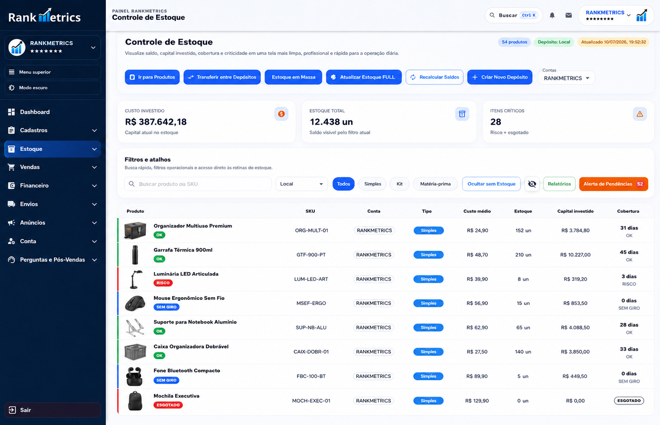Click the Cobertura column header
The image size is (660, 425).
click(628, 211)
